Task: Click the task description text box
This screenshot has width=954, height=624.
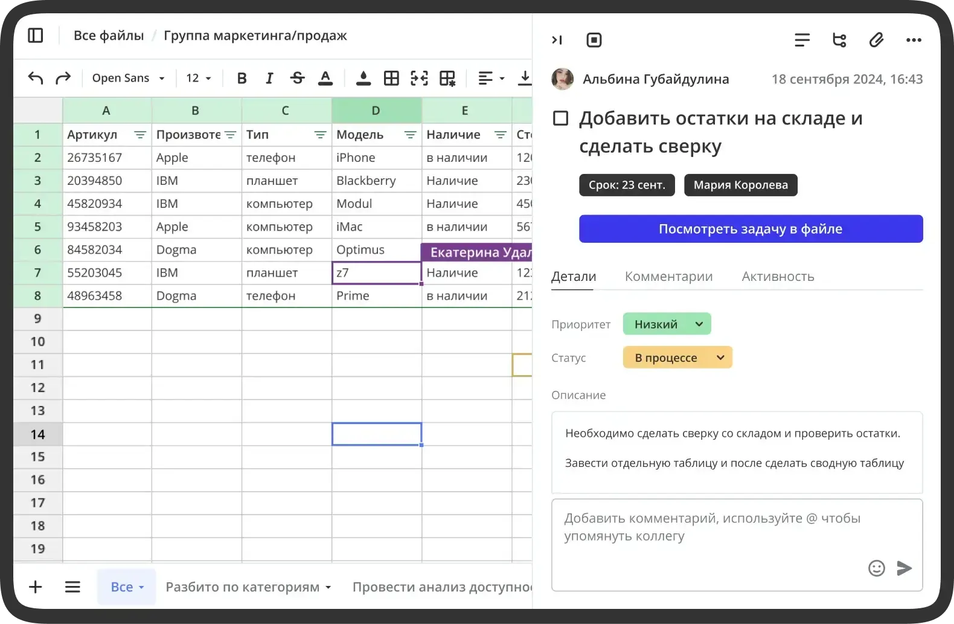Action: 737,452
